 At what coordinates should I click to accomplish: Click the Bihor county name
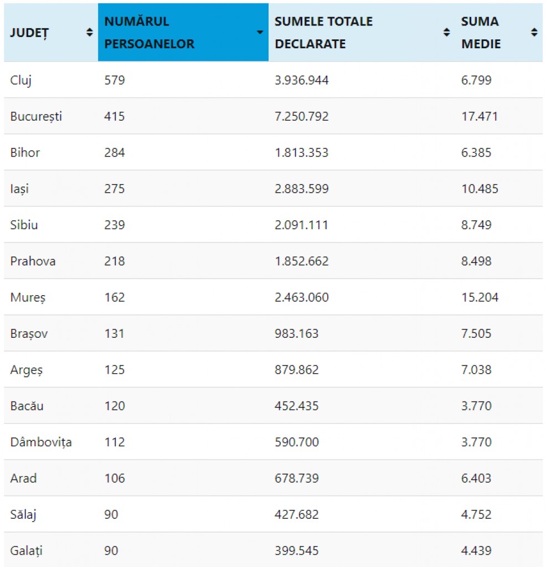25,153
